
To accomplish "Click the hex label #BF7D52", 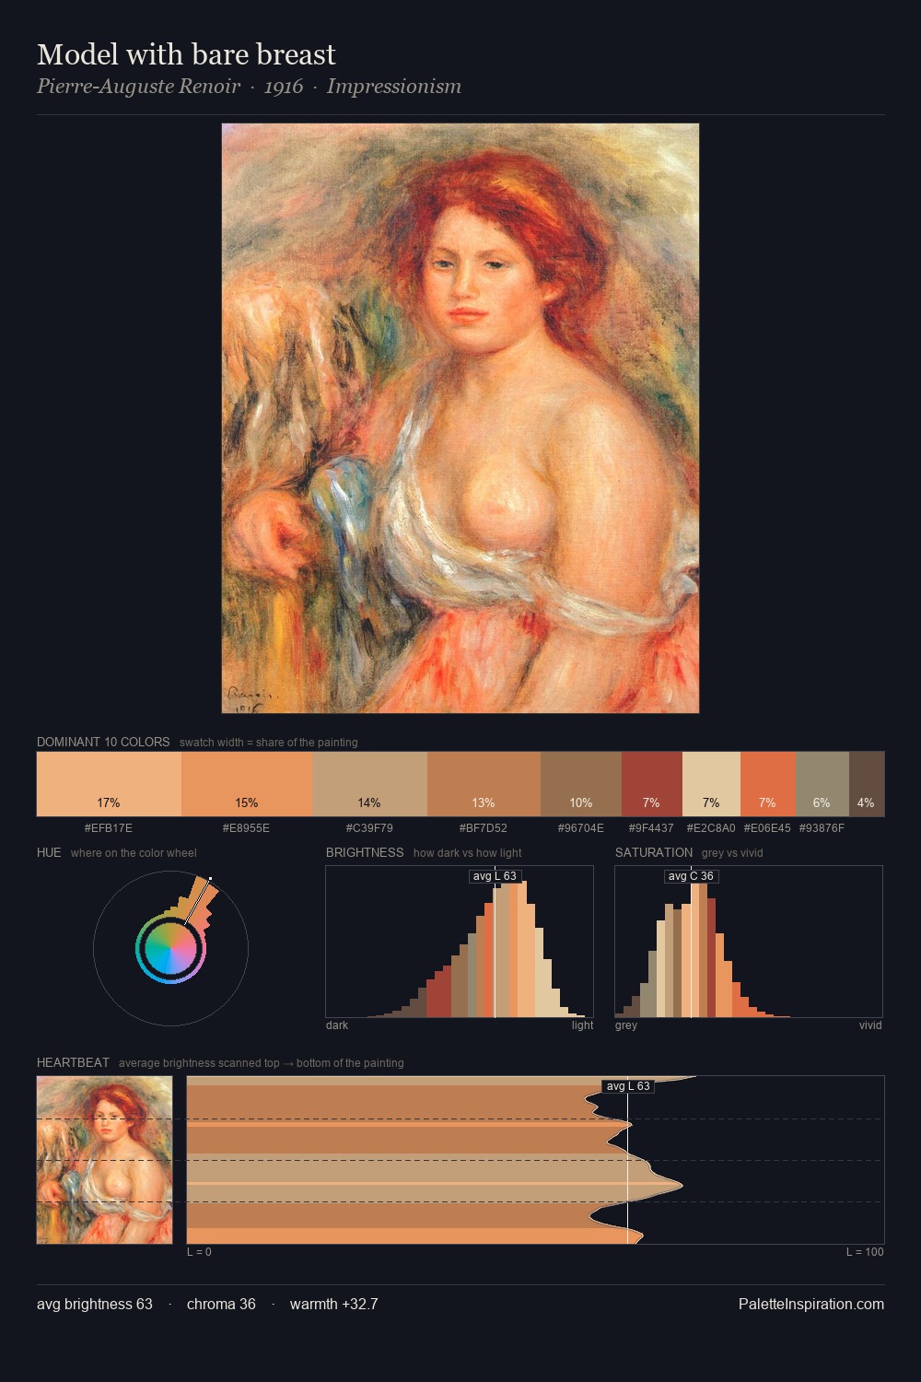I will (484, 828).
